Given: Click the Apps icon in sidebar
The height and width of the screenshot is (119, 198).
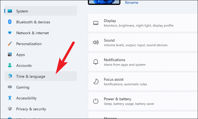Looking at the screenshot, I should (10, 54).
